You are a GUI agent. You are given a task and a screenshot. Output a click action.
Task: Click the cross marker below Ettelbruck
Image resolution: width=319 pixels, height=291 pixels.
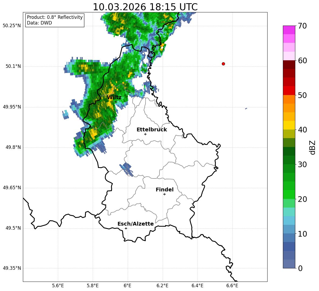pos(145,134)
